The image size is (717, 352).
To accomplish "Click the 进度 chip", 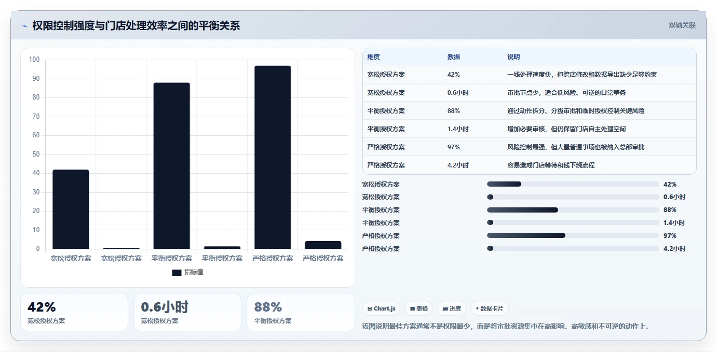I will click(x=452, y=308).
